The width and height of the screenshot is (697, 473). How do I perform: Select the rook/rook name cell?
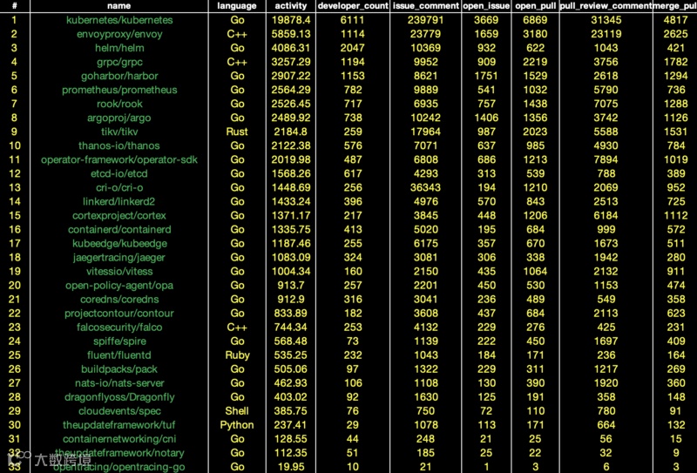119,104
